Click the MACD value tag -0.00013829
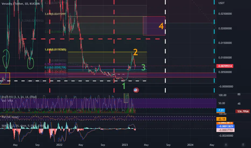The image size is (251, 148). pos(225,126)
